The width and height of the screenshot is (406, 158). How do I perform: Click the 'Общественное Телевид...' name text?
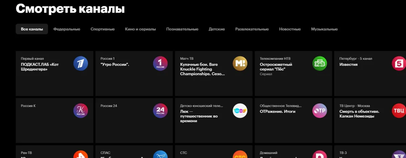tap(280, 106)
